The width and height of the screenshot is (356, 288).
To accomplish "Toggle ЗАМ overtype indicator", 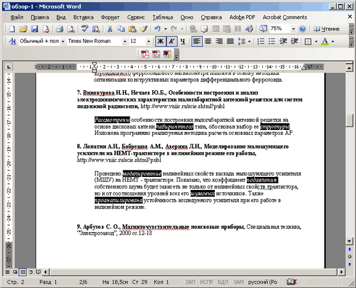I will pyautogui.click(x=239, y=282).
